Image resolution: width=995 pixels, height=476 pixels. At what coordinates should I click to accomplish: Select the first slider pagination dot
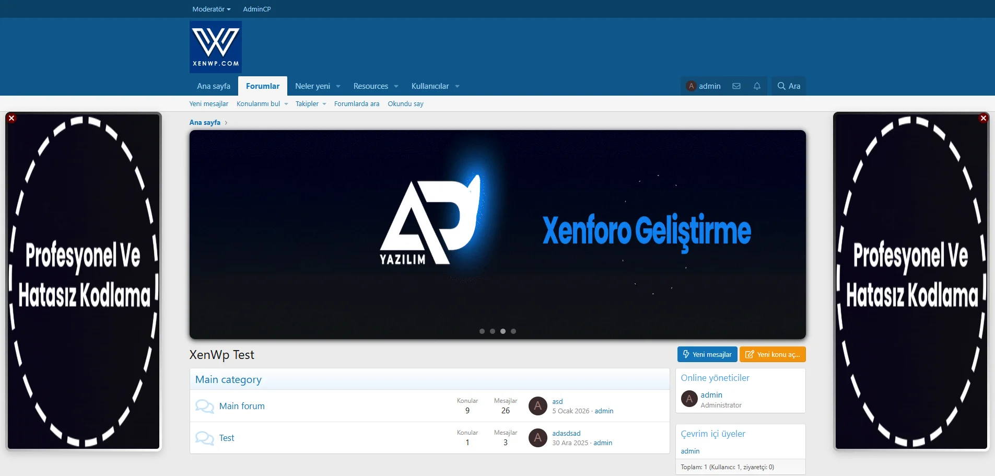[x=482, y=331]
